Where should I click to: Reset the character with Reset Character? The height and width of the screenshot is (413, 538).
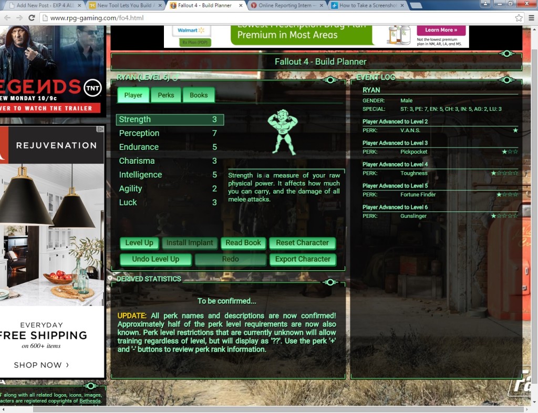coord(302,243)
